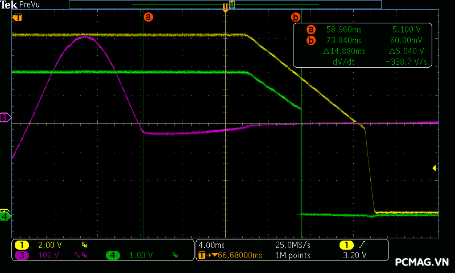The width and height of the screenshot is (455, 273).
Task: Click the 25.0MS/s sample rate readout
Action: click(x=292, y=245)
